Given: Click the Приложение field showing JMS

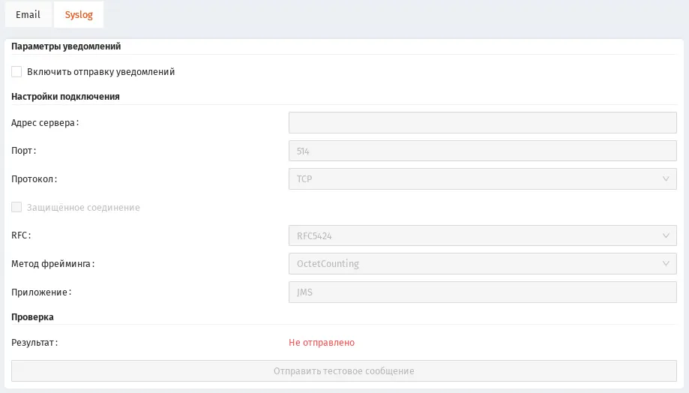Looking at the screenshot, I should click(483, 292).
